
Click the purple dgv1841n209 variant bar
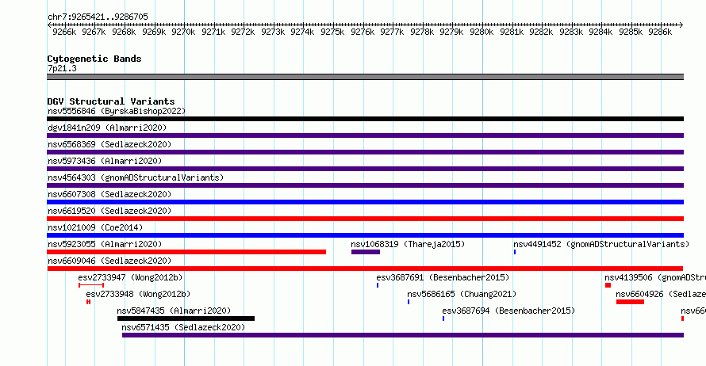click(x=365, y=135)
